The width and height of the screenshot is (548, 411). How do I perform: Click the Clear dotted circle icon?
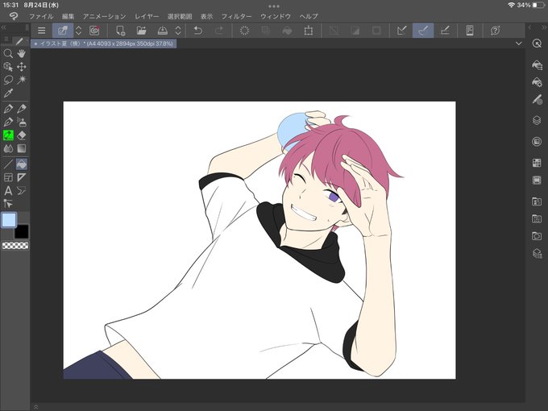click(x=245, y=31)
